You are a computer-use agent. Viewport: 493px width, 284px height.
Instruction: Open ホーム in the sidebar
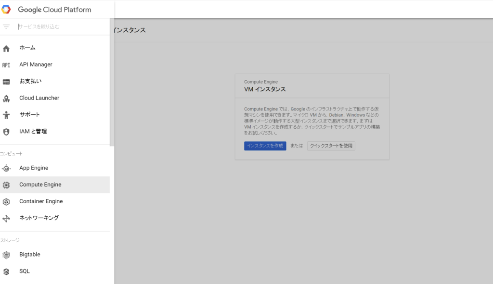[x=55, y=48]
